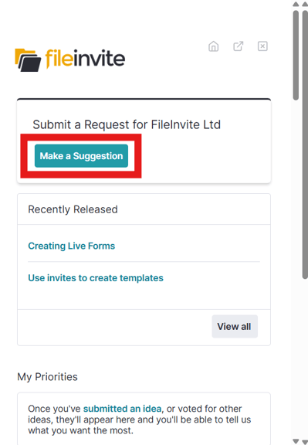The width and height of the screenshot is (308, 445).
Task: Click the inner scrollbar track below the thumb
Action: point(296,269)
